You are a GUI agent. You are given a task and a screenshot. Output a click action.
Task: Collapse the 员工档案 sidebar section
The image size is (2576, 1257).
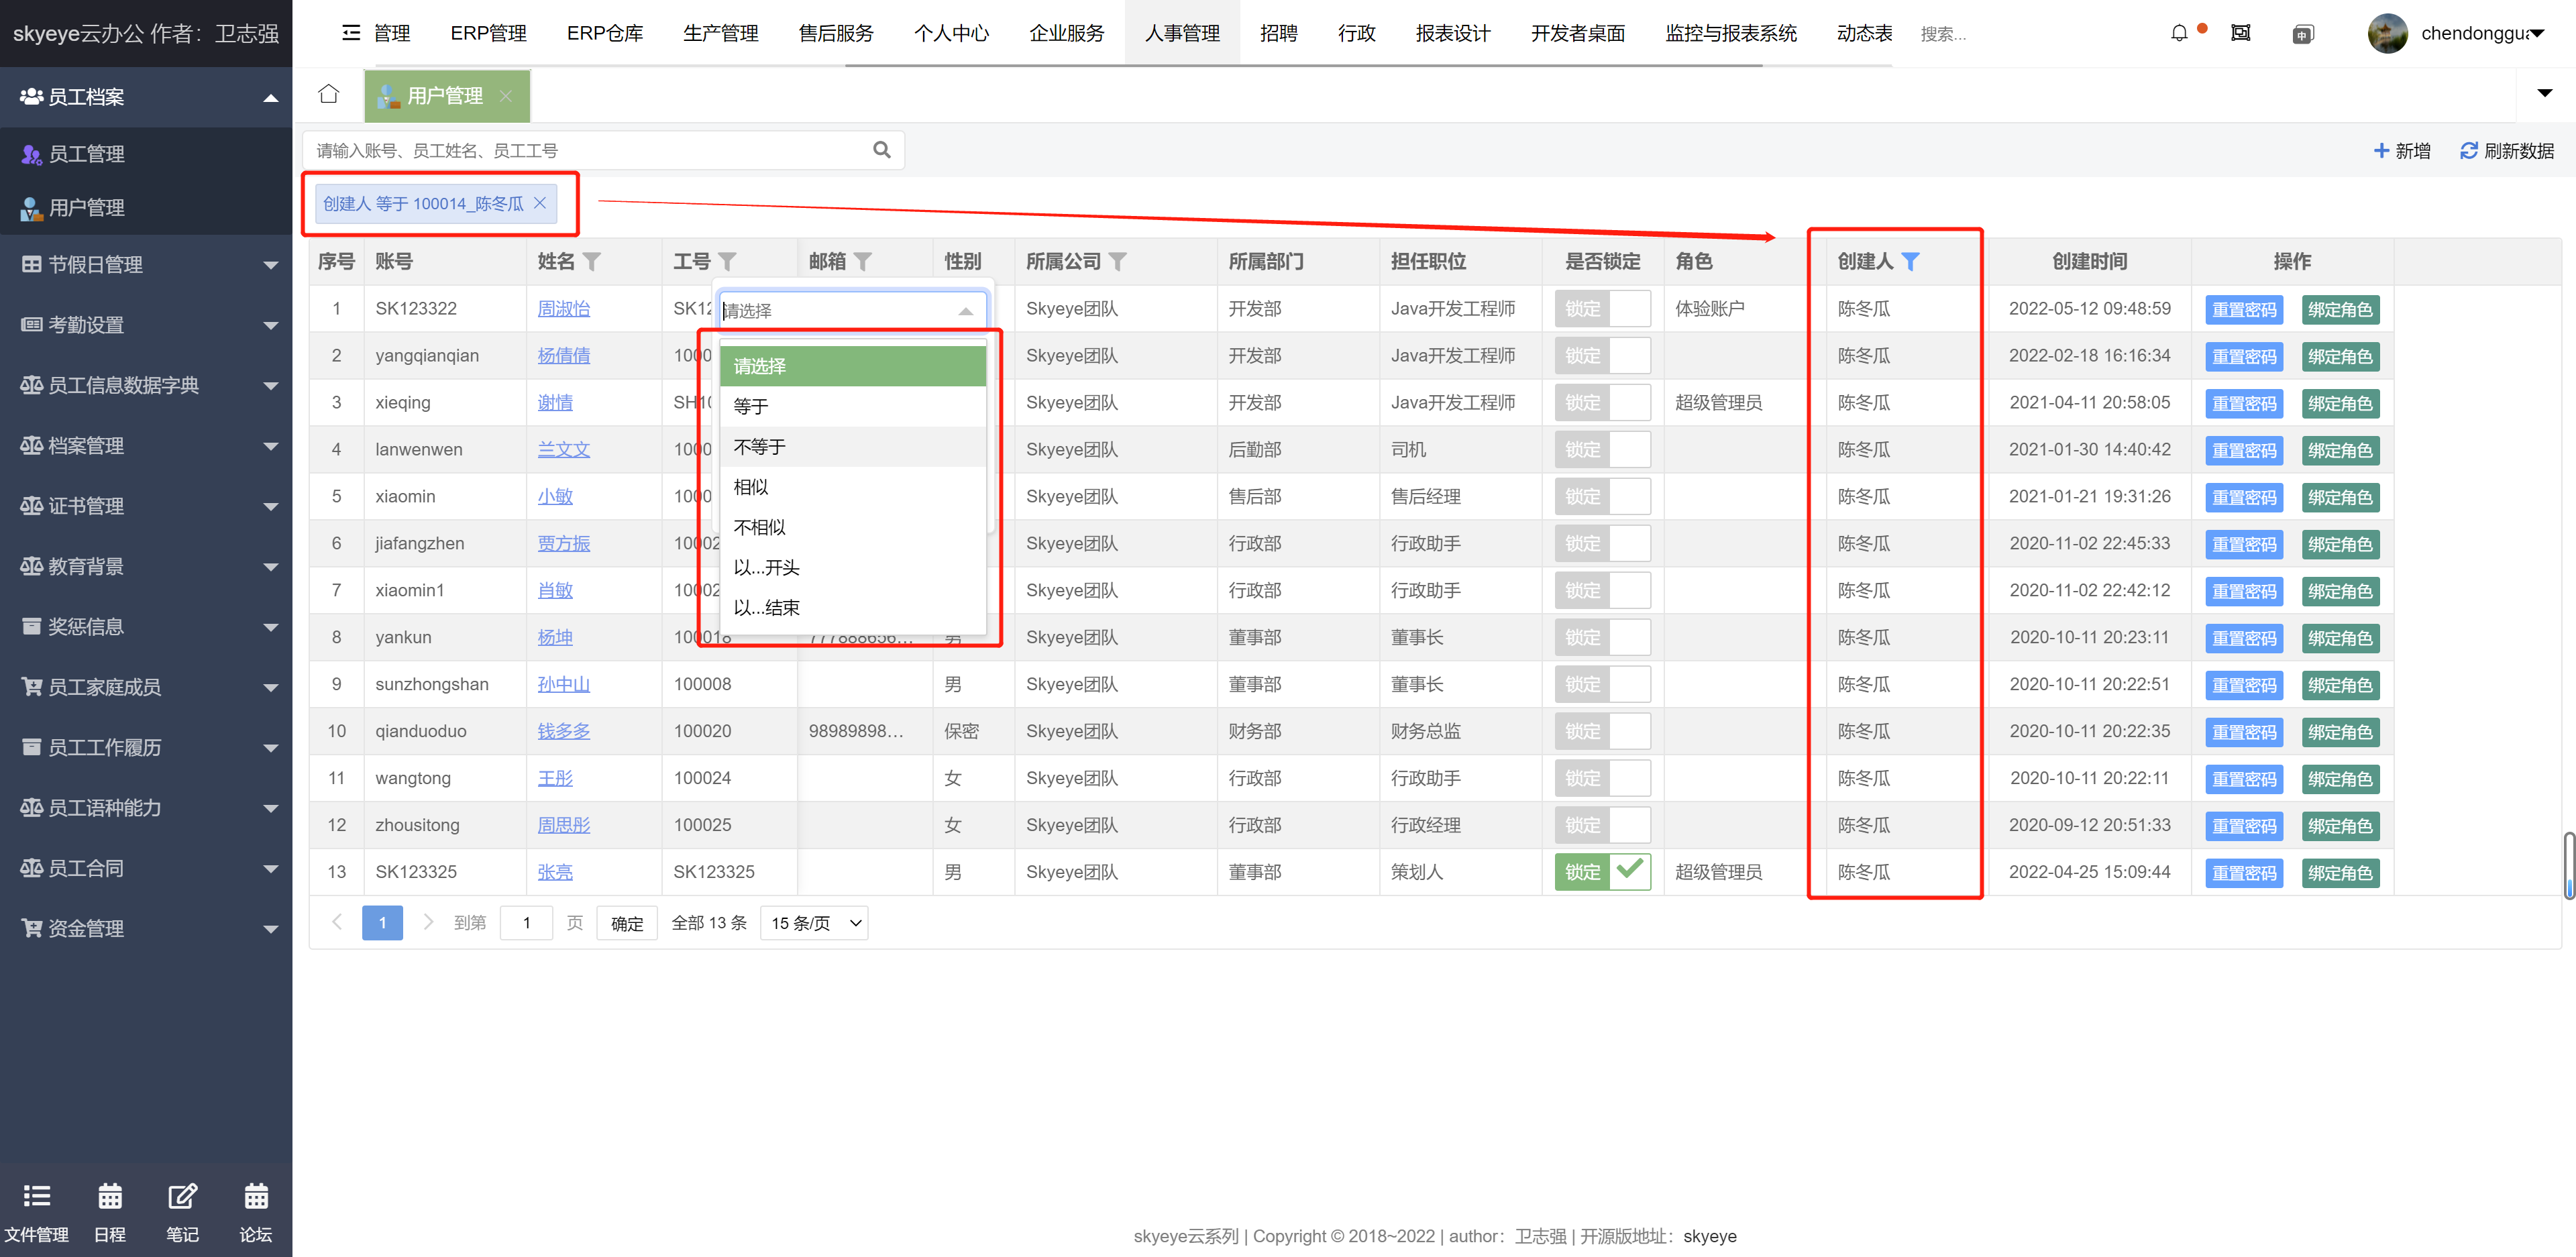[x=146, y=97]
